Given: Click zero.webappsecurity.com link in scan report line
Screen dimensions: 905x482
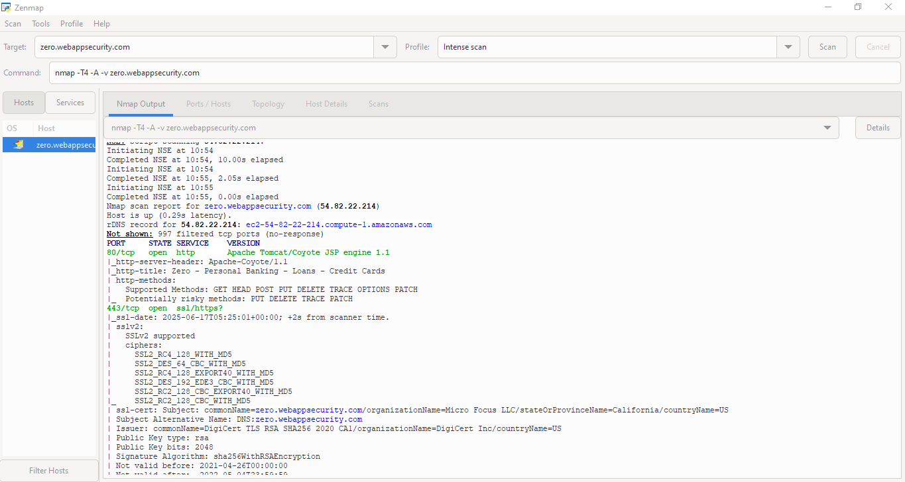Looking at the screenshot, I should click(258, 206).
